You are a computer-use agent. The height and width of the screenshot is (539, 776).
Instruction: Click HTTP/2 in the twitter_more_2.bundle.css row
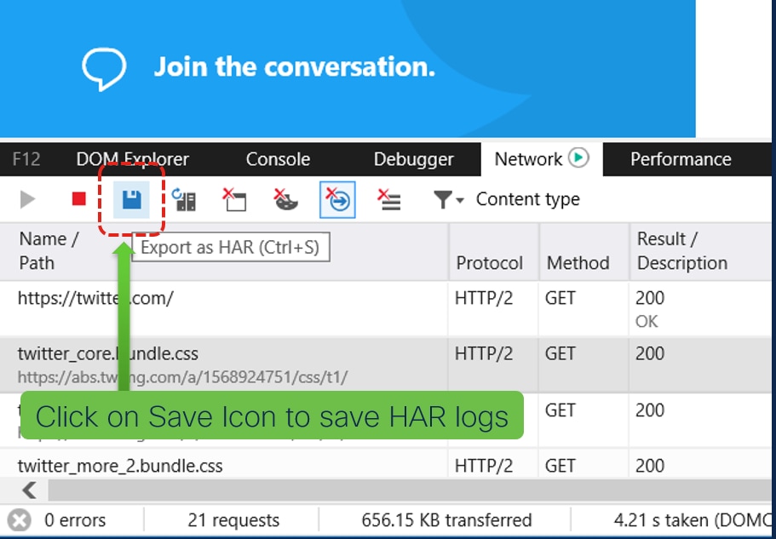pos(484,466)
